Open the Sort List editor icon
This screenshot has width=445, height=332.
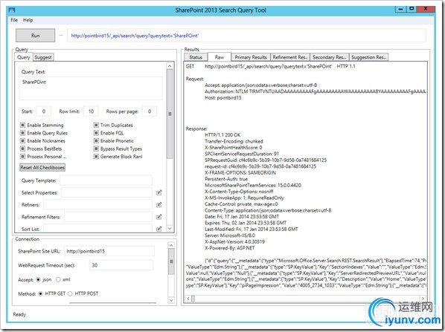159,229
